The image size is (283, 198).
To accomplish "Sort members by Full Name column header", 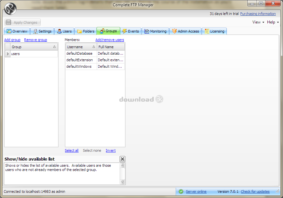I will pos(111,47).
